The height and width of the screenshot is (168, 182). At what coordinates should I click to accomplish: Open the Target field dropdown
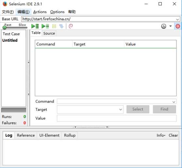121,109
